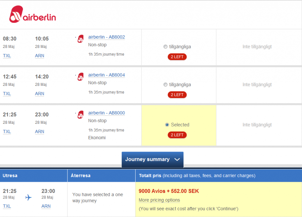Open the airberlin - AB8004 flight details
302x217 pixels.
click(106, 75)
